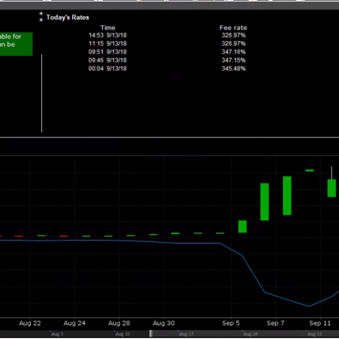Select the green candlestick above Sep 7
339x339 pixels.
(x=287, y=195)
